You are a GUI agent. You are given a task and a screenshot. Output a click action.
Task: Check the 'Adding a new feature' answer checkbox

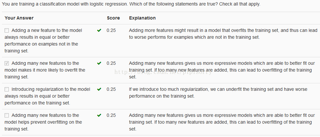(7, 30)
